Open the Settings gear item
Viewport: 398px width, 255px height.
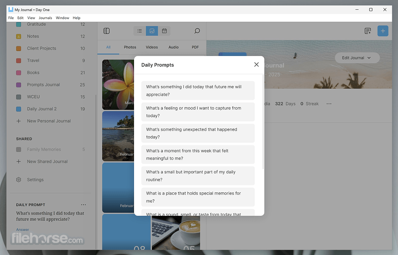[x=18, y=179]
